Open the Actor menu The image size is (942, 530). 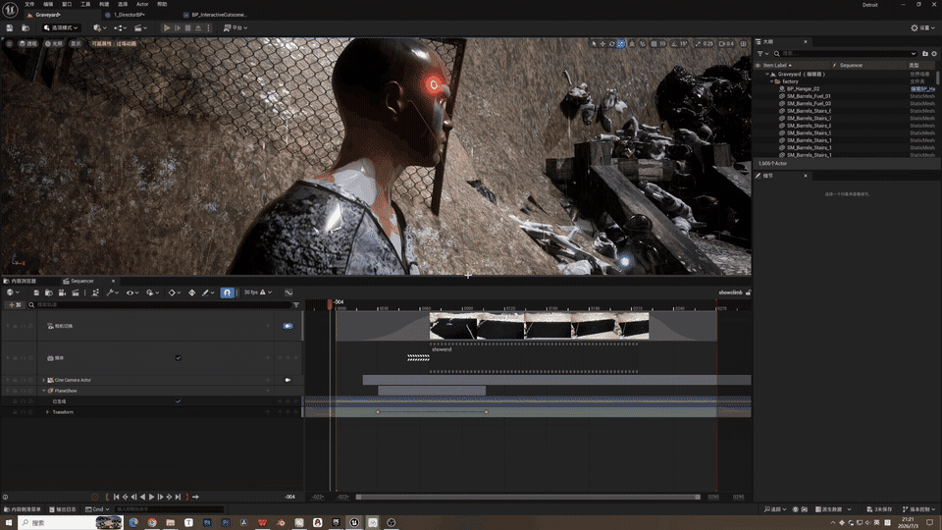click(141, 4)
